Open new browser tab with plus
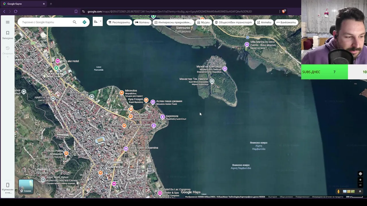Viewport: 367px width, 206px height. tap(51, 4)
